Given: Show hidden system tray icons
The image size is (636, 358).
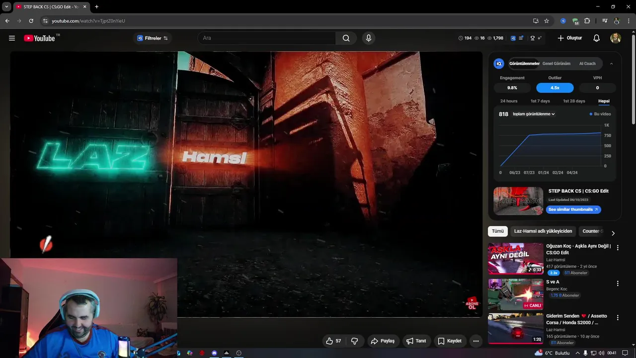Looking at the screenshot, I should [577, 353].
